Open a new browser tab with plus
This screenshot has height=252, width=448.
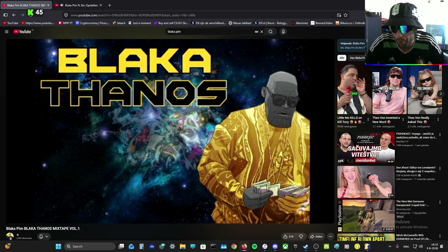(x=110, y=5)
